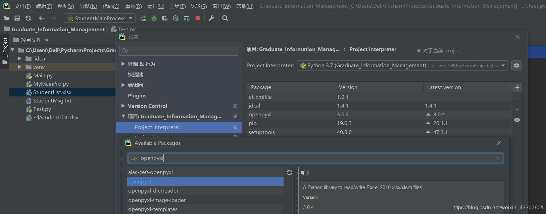
Task: Click the Debug bug icon in toolbar
Action: pos(154,18)
